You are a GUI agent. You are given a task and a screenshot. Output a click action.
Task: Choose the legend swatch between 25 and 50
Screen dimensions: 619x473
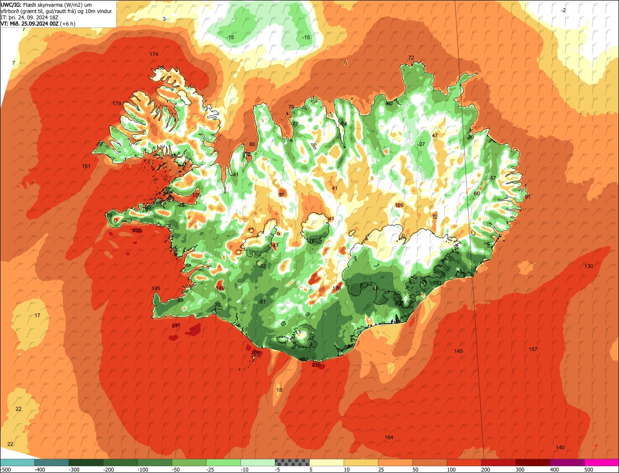[x=395, y=463]
